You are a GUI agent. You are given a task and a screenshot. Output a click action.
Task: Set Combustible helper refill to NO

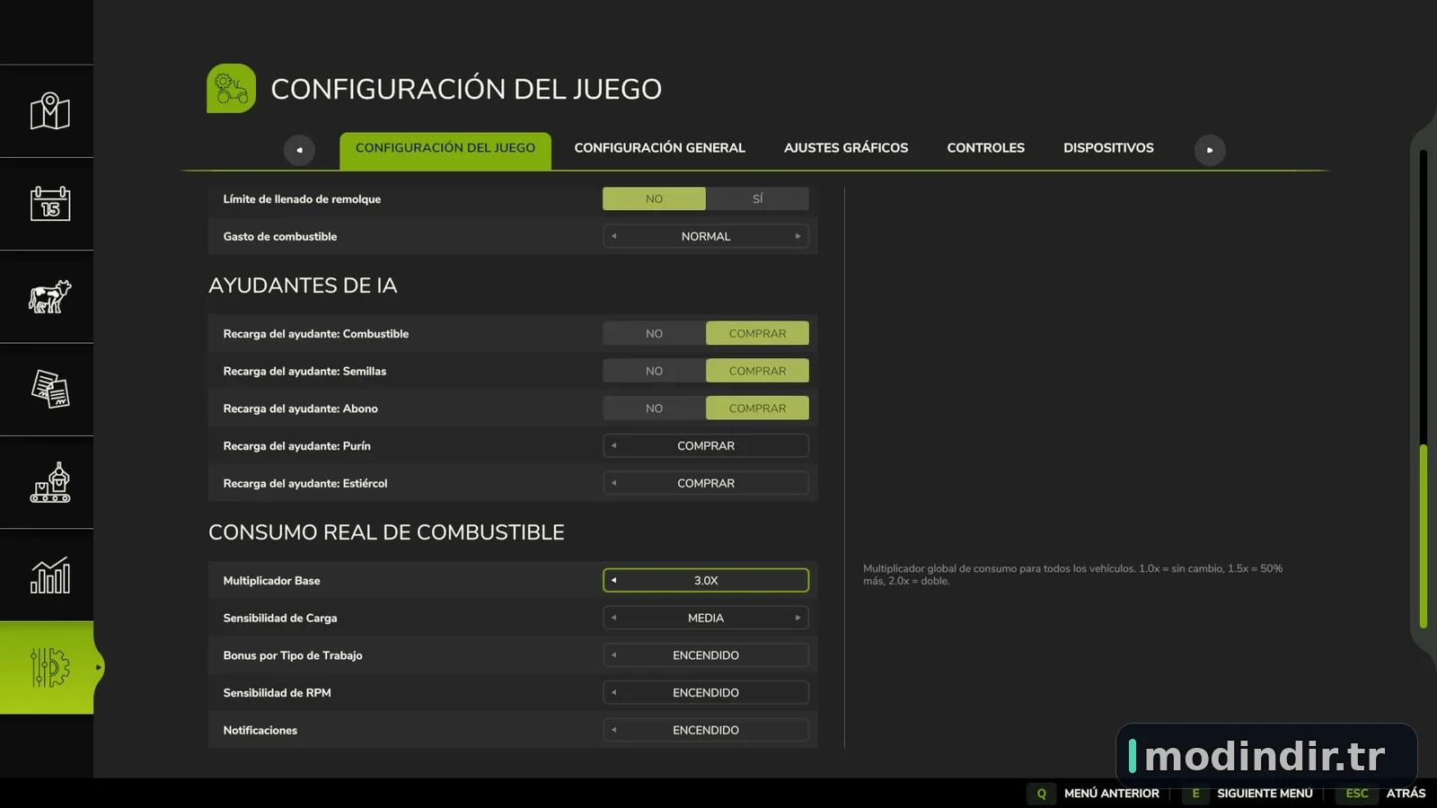click(x=654, y=334)
